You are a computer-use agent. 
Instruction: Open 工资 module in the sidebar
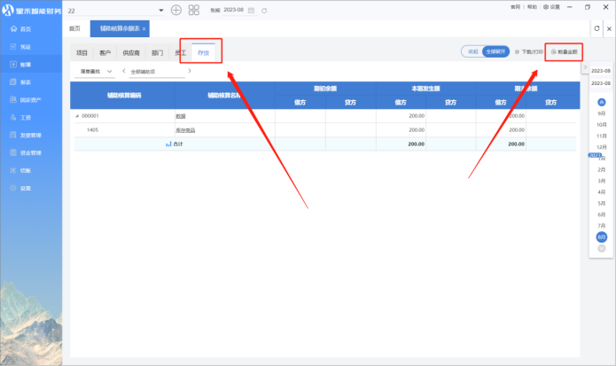25,117
